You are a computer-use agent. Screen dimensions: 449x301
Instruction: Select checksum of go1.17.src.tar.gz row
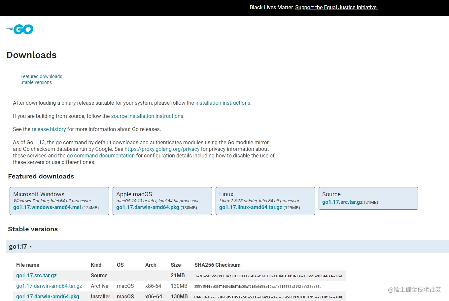click(x=268, y=276)
